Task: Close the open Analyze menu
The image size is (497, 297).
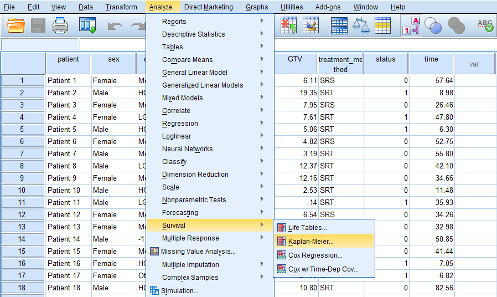Action: point(161,7)
